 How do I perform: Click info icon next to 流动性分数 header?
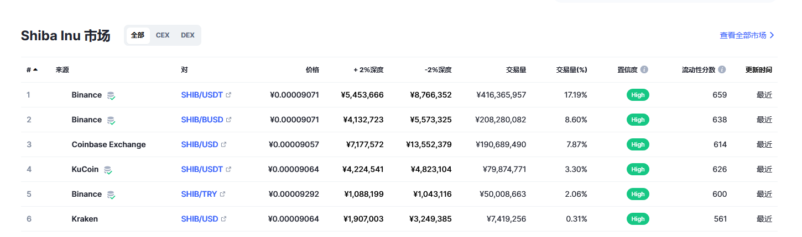(722, 70)
